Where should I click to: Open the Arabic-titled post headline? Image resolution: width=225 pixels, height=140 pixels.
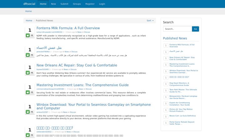49,48
